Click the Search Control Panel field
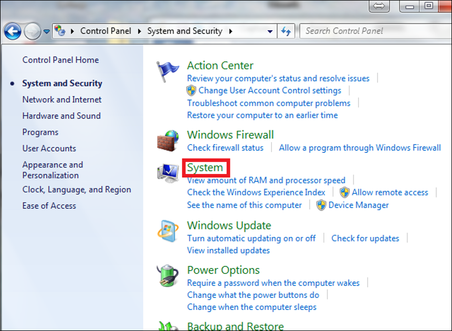Screen dimensions: 452x331 click(373, 31)
